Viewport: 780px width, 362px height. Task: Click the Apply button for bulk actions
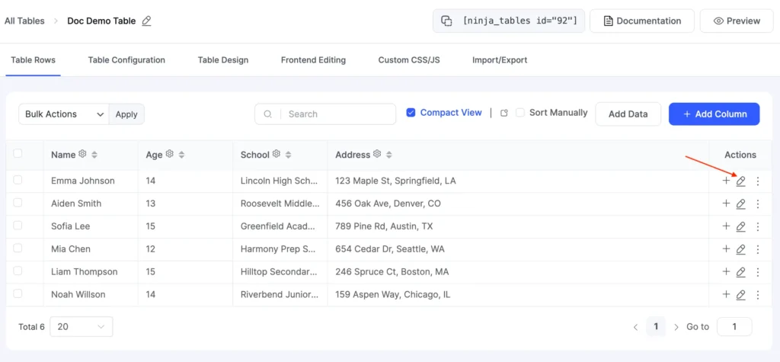coord(126,114)
